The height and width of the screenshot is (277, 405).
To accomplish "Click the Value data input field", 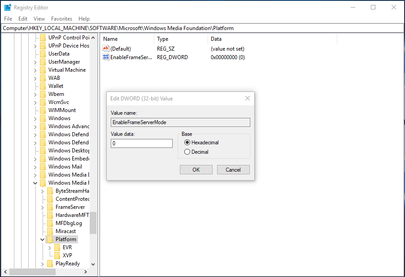I will click(142, 143).
